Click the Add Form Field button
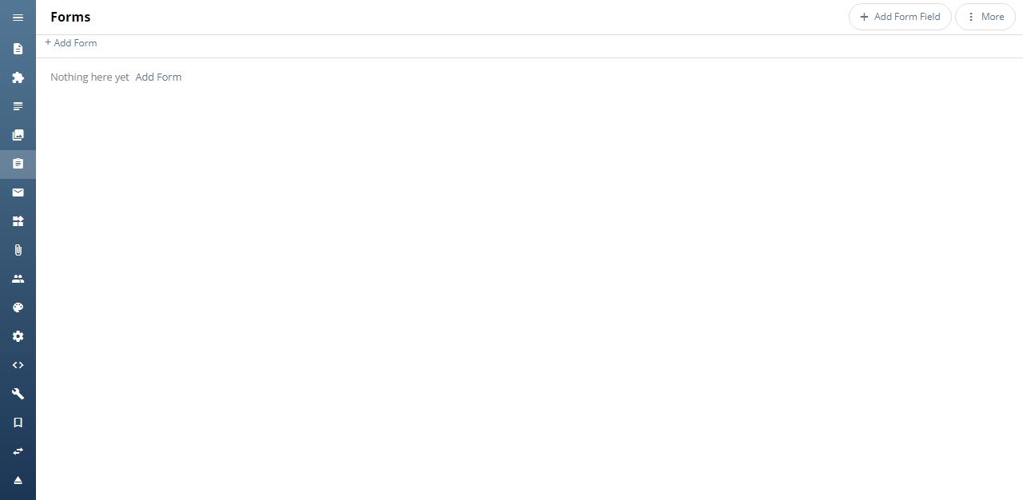 (900, 17)
